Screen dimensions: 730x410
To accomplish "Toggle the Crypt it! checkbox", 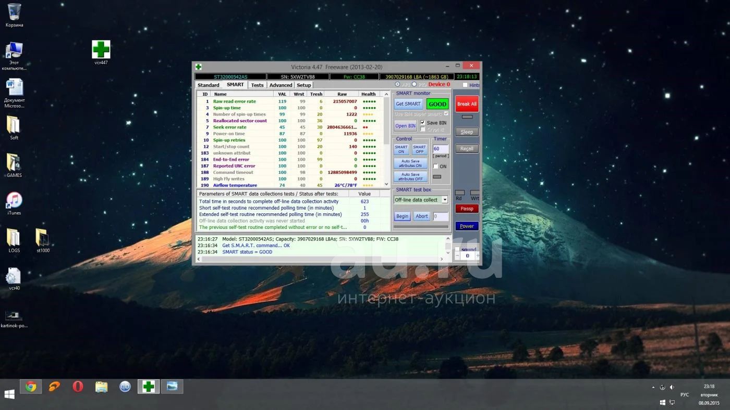I will click(423, 130).
